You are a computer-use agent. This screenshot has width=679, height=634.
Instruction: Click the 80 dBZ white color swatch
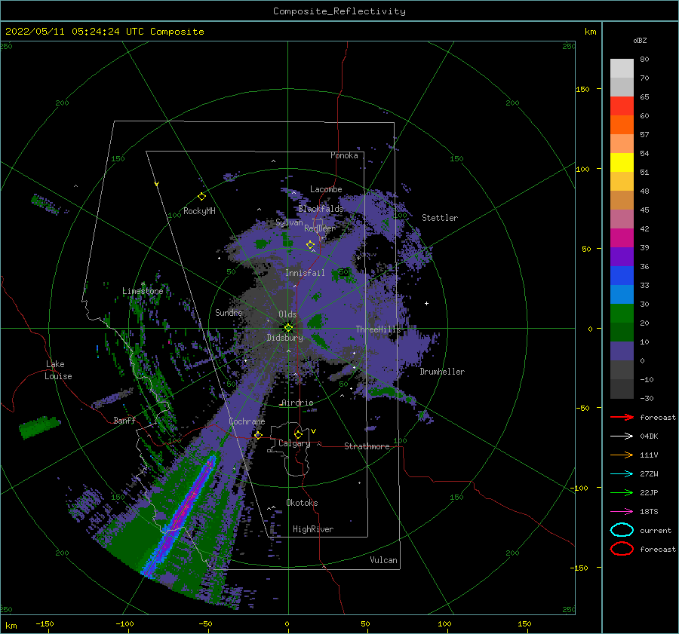point(622,68)
